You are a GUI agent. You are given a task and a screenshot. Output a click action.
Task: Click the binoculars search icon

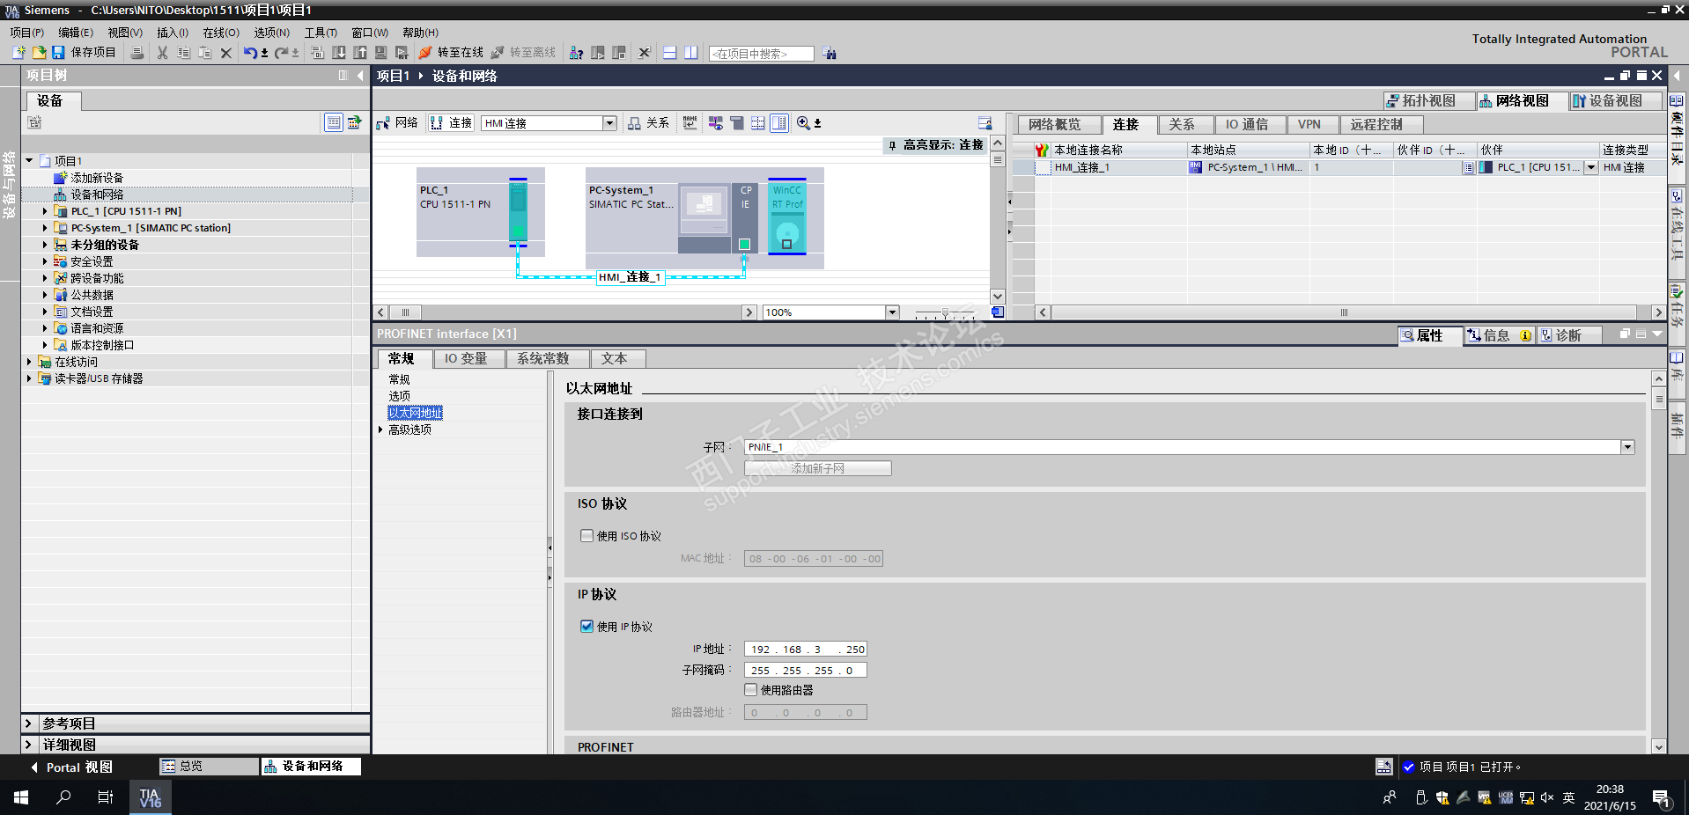click(x=830, y=53)
